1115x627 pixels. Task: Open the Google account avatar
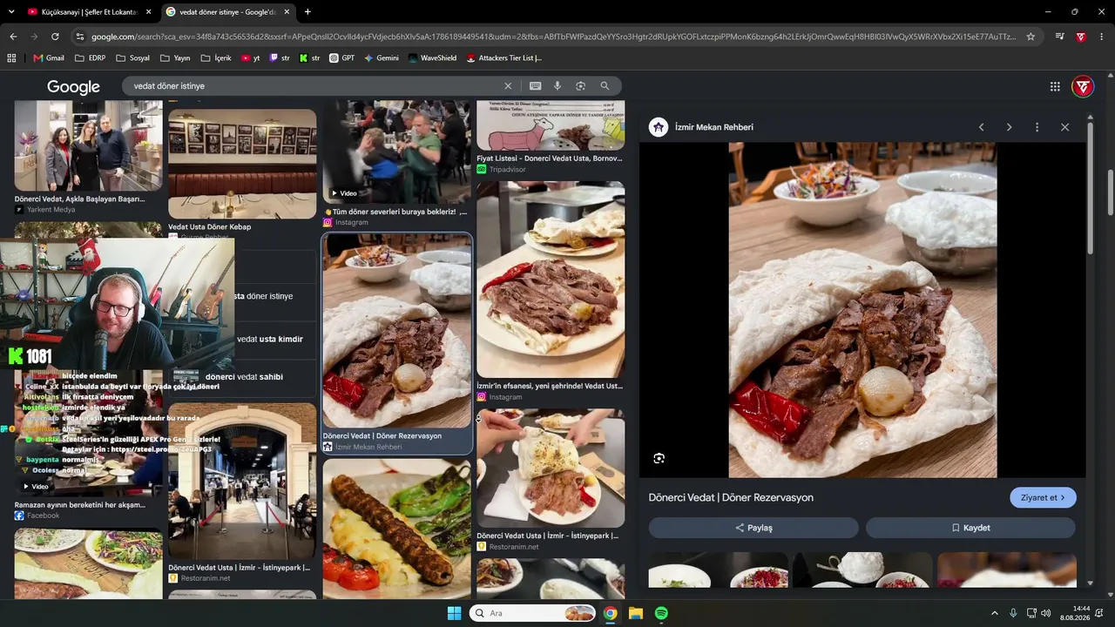[x=1083, y=86]
